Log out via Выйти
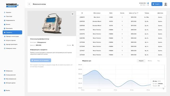Image resolution: width=170 pixels, height=96 pixels. 7,90
